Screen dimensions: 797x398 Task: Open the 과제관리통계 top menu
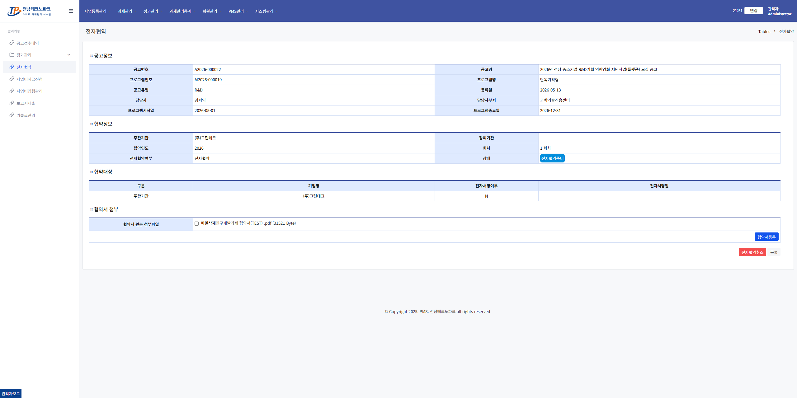click(180, 11)
